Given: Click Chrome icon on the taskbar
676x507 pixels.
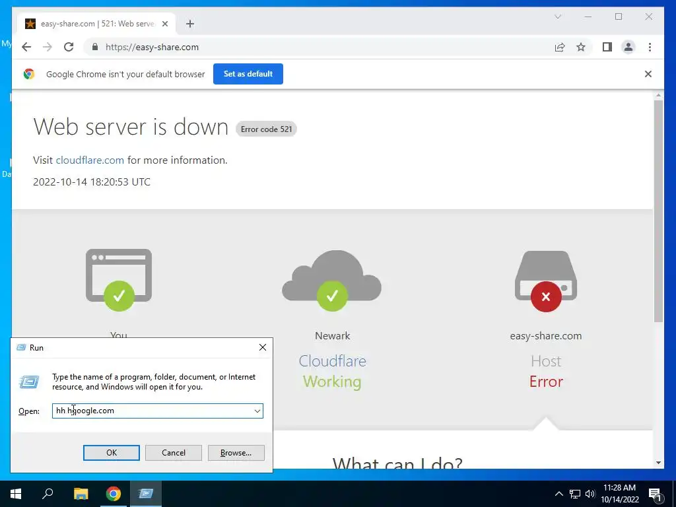Looking at the screenshot, I should coord(114,494).
